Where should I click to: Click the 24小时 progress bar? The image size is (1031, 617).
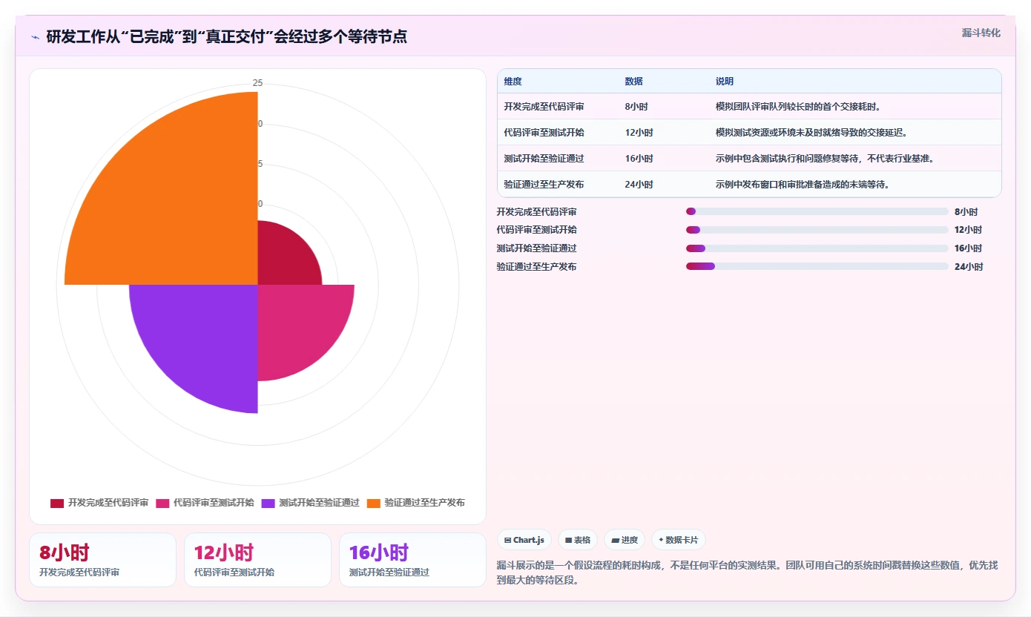click(817, 266)
